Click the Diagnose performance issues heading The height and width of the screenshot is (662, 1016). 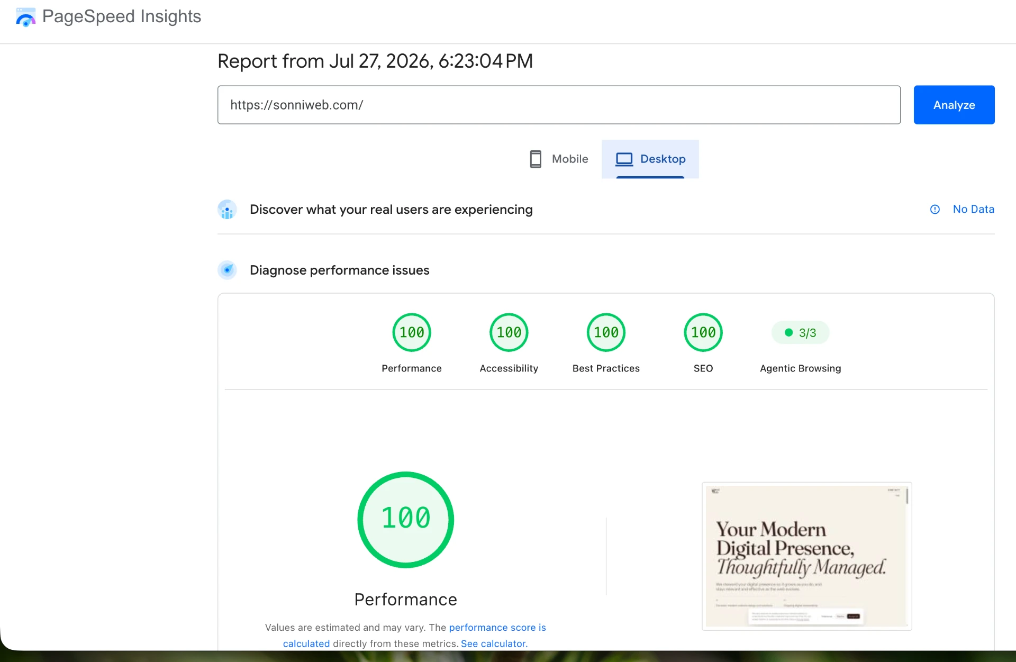coord(339,270)
